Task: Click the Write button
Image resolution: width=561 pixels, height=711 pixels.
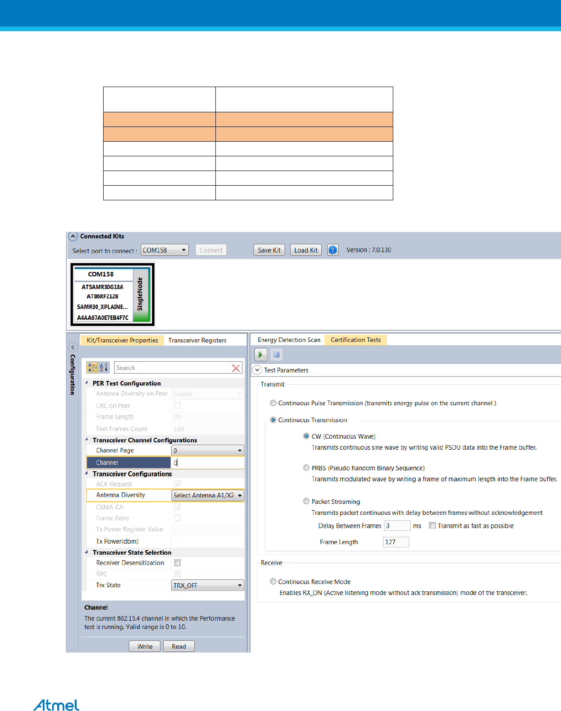Action: coord(145,646)
